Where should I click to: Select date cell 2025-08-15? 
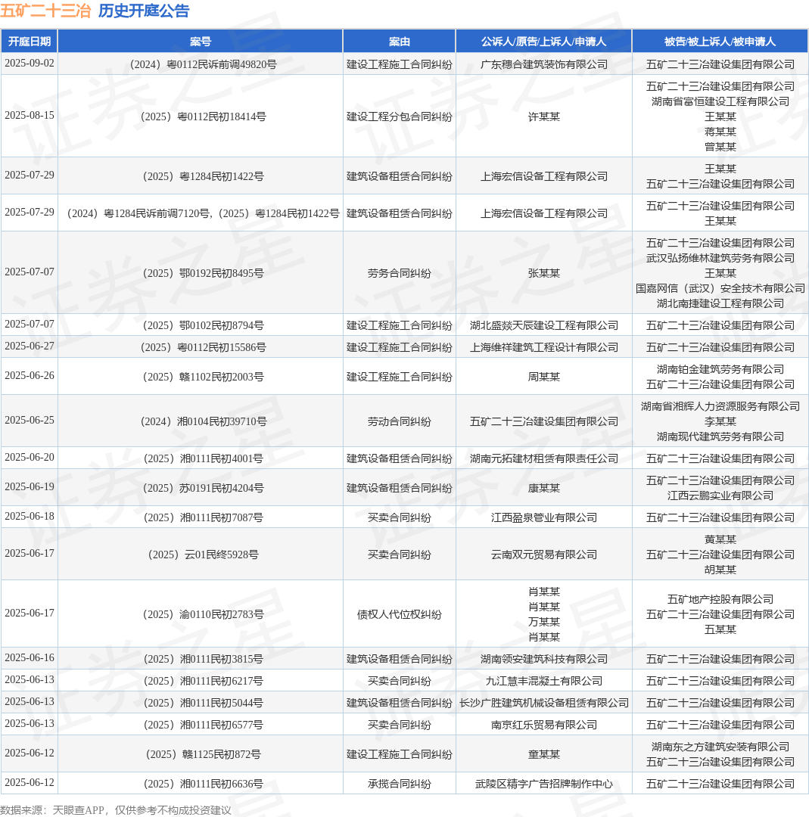coord(30,115)
